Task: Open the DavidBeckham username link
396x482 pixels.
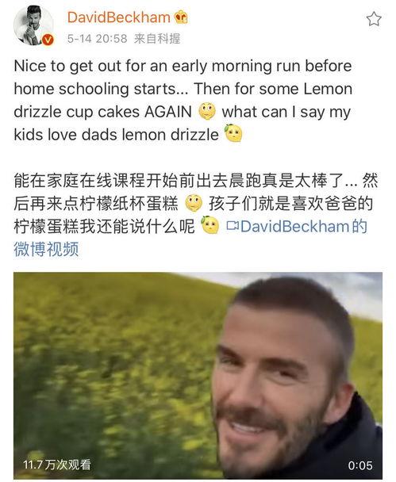Action: click(x=118, y=17)
